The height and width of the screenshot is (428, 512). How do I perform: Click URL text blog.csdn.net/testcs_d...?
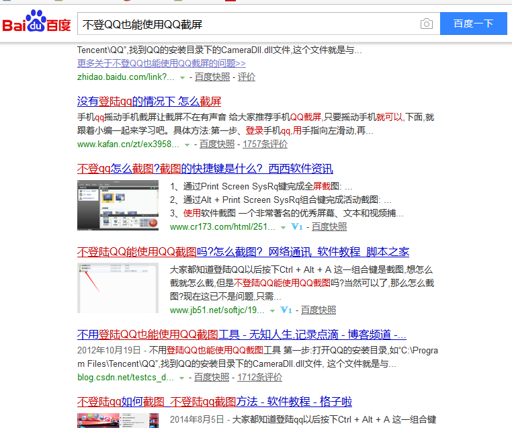point(126,377)
